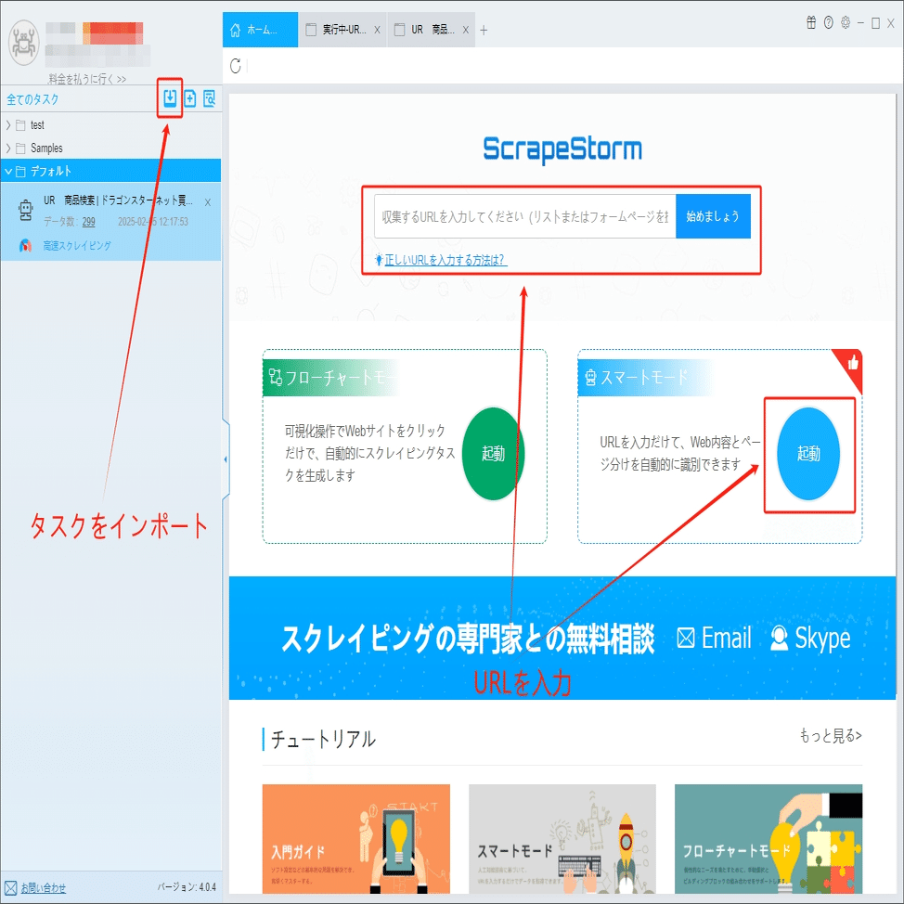Click the お問い合わせ mail icon
904x904 pixels.
click(10, 888)
